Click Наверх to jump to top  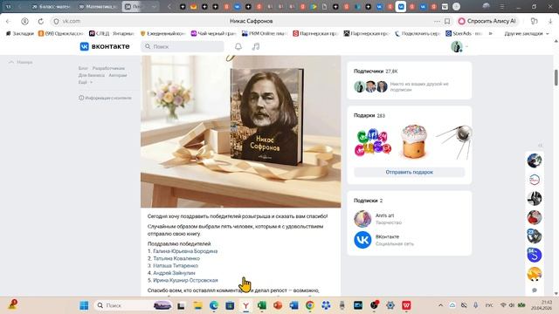click(21, 62)
